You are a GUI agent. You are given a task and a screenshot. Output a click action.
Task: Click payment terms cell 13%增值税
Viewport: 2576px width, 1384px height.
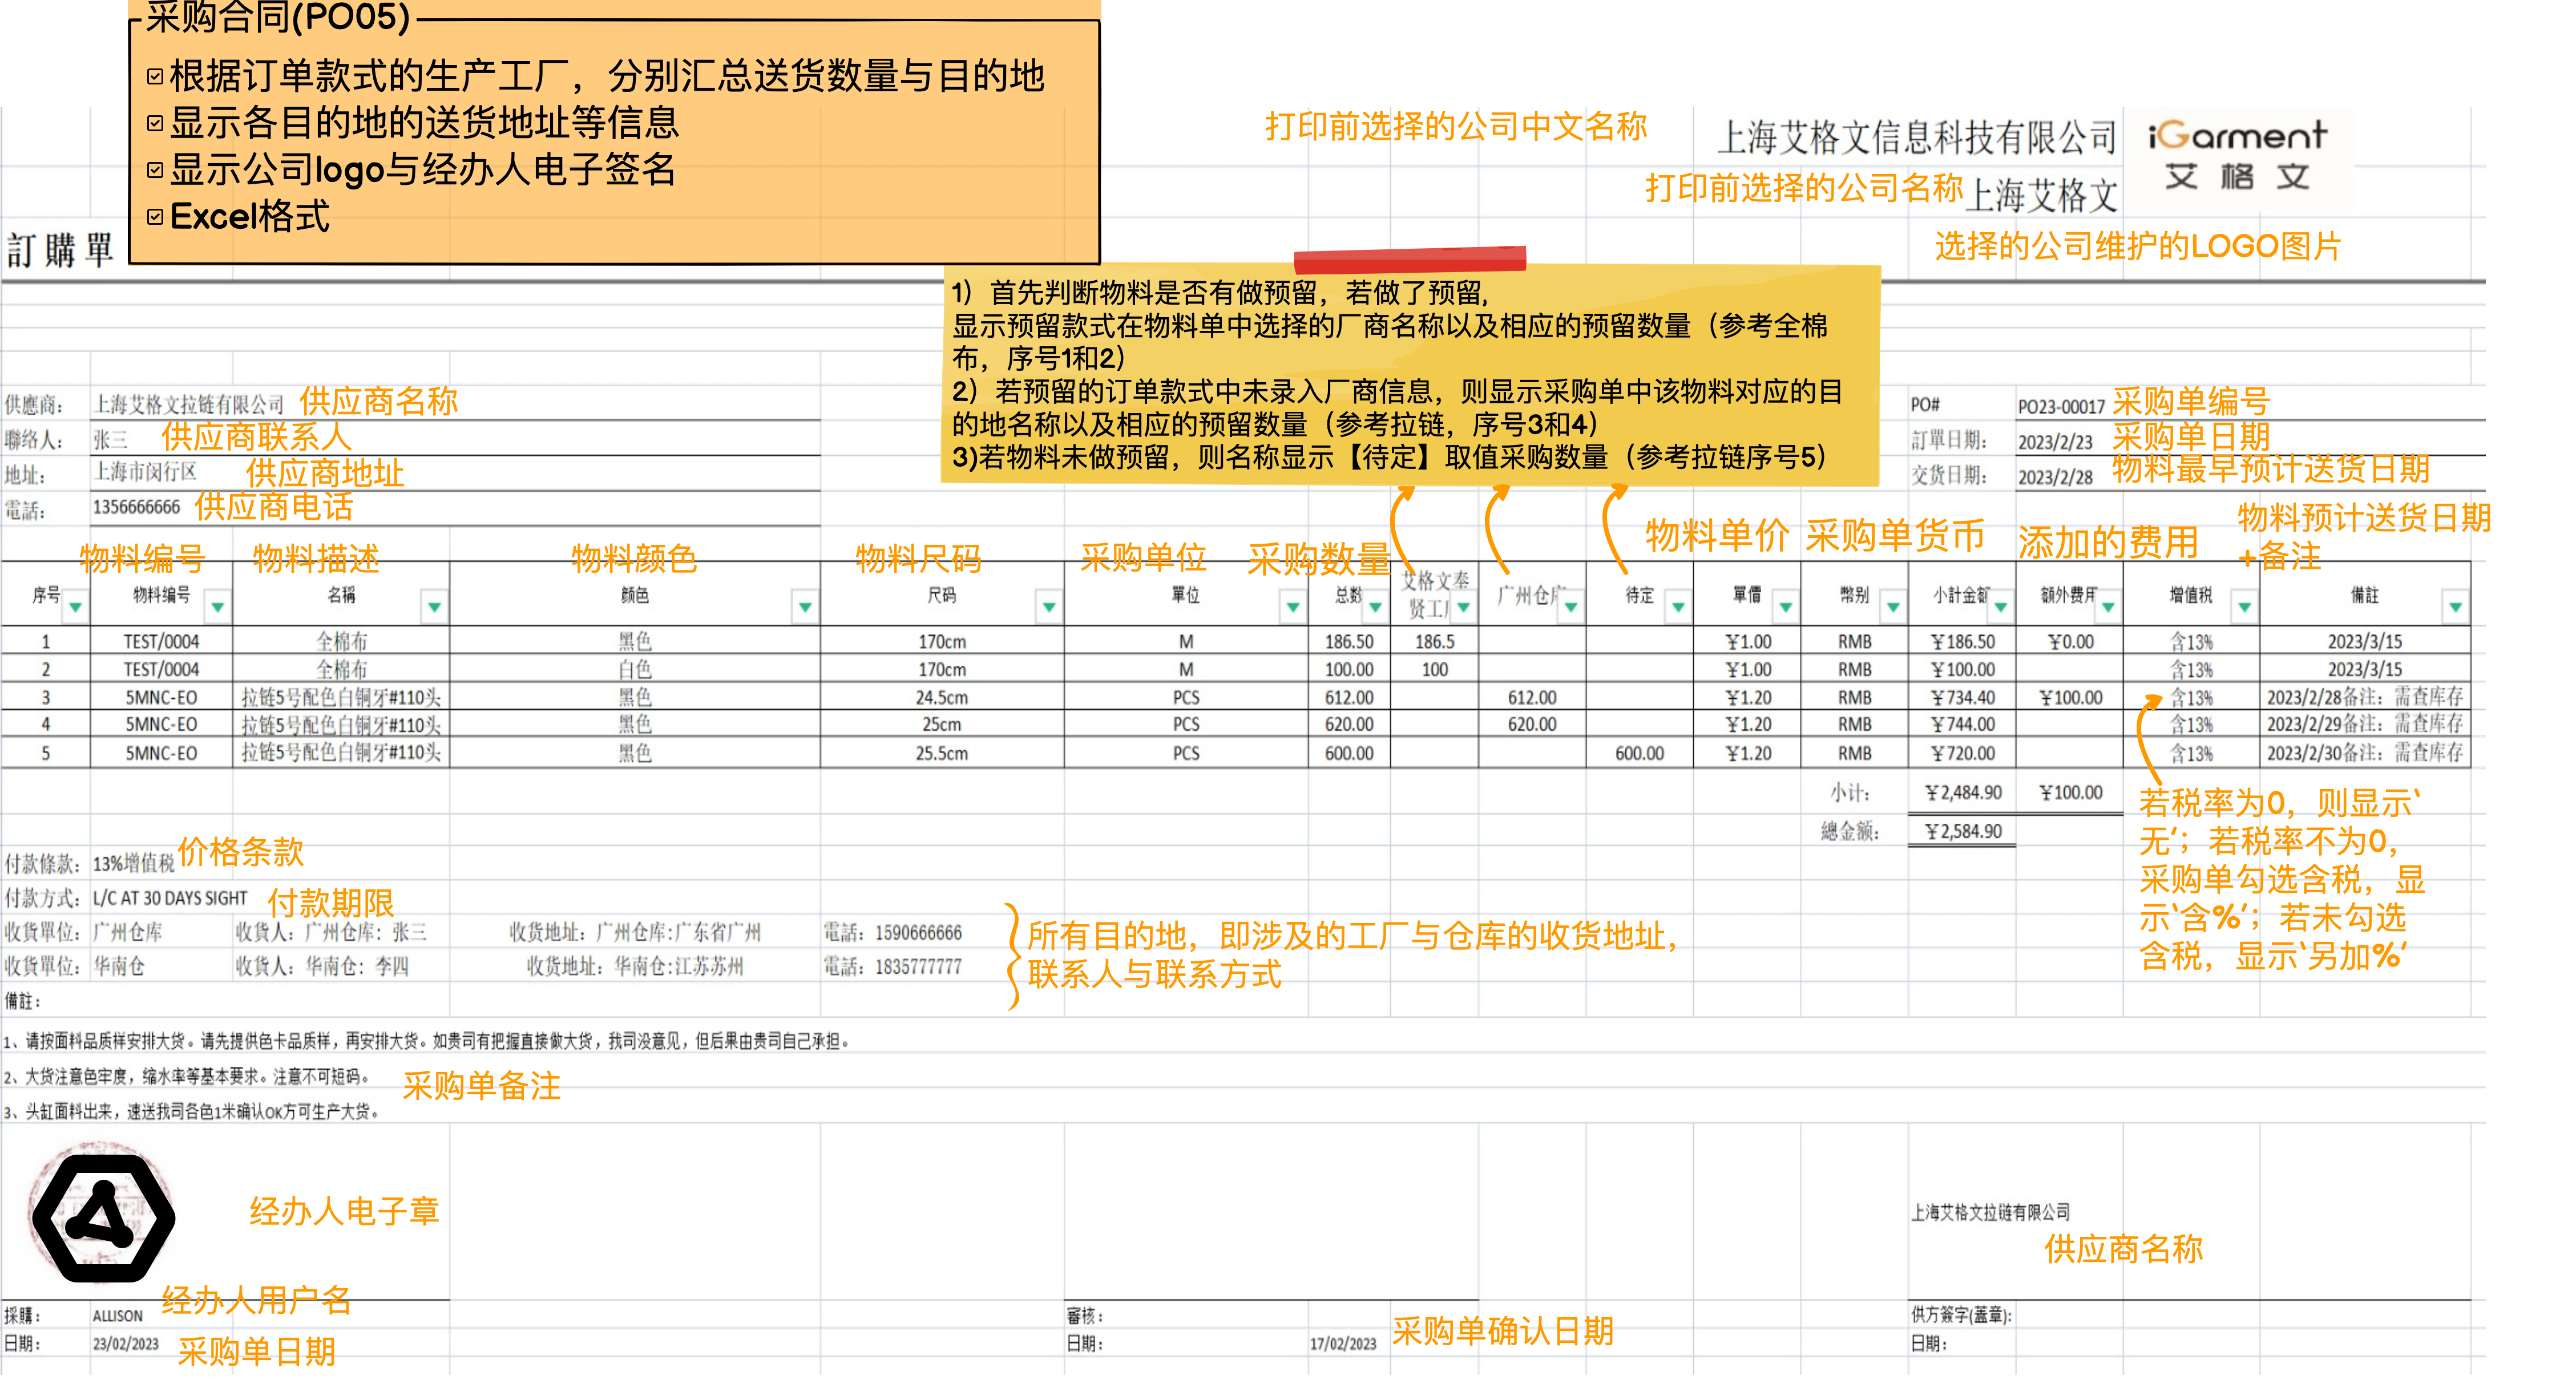[x=134, y=864]
